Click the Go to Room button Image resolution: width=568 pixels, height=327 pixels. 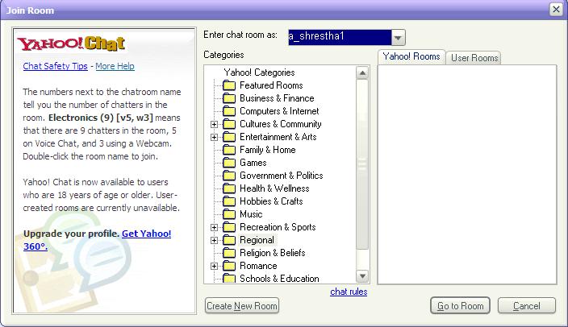460,306
